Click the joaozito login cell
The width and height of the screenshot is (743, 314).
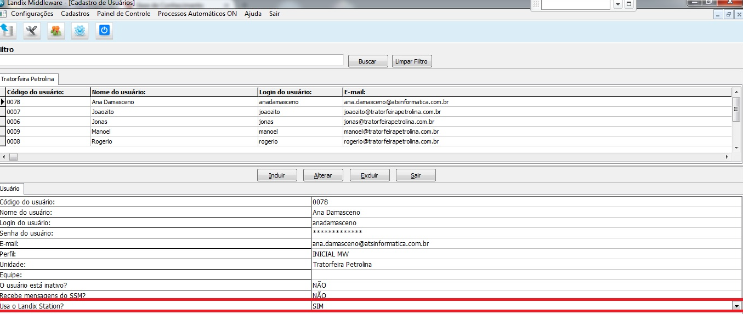click(300, 112)
